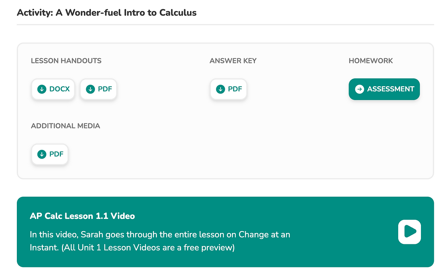Click the AP Calc Lesson 1.1 Video title
440x278 pixels.
(x=82, y=216)
